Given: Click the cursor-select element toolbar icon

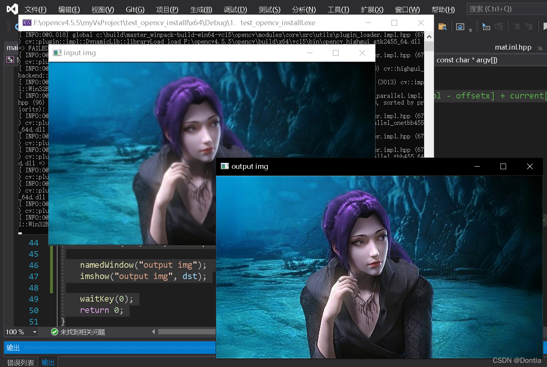Looking at the screenshot, I should [486, 26].
